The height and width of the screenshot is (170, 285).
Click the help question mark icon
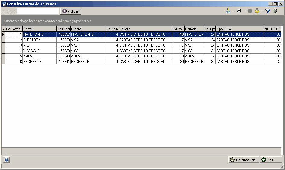coord(6,160)
